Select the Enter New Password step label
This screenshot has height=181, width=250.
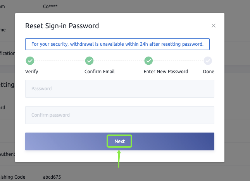(166, 72)
